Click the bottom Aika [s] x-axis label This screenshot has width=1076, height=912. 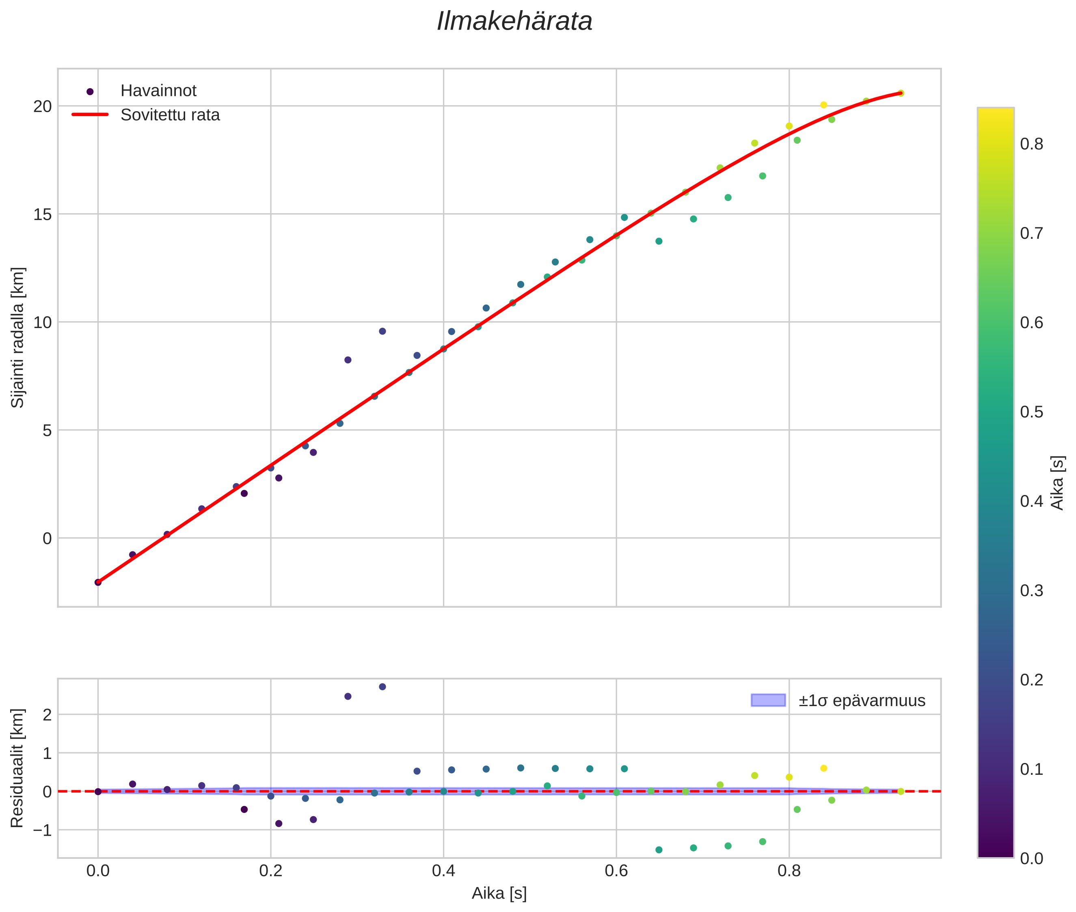(499, 893)
